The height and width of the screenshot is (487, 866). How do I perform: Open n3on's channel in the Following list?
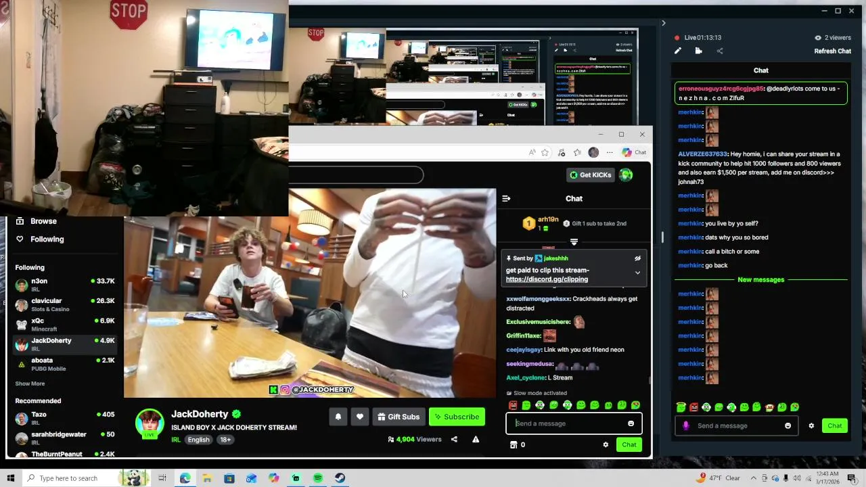65,285
